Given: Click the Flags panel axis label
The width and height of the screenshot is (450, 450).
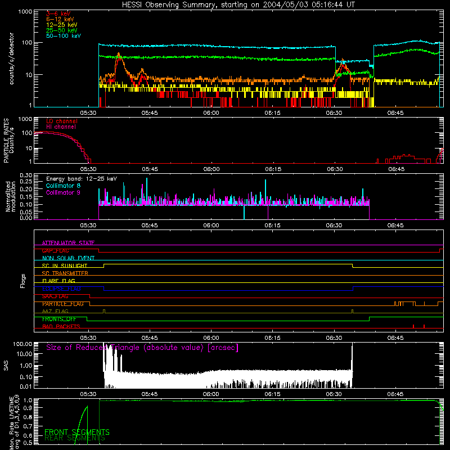Looking at the screenshot, I should click(23, 281).
